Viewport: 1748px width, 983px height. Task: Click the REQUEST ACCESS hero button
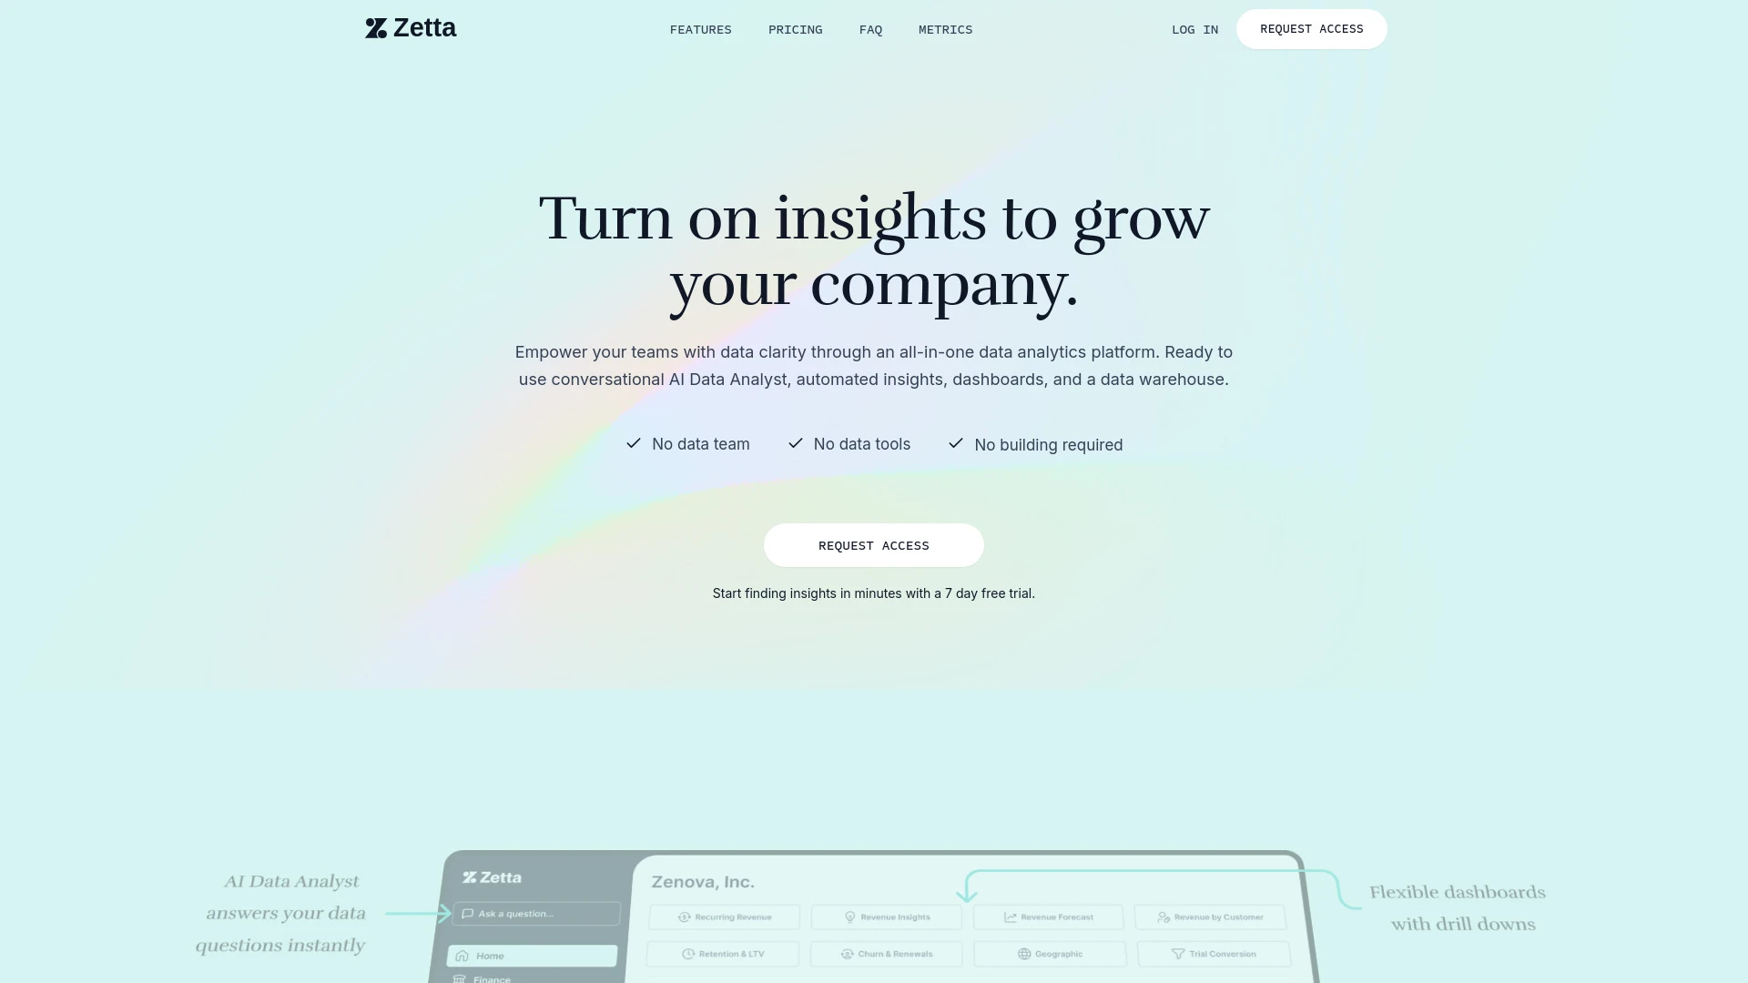[874, 545]
